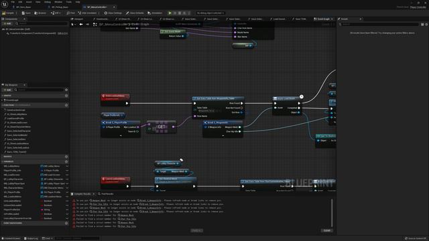The width and height of the screenshot is (429, 241).
Task: Expand the EventGraph tree item
Action: coord(3,100)
